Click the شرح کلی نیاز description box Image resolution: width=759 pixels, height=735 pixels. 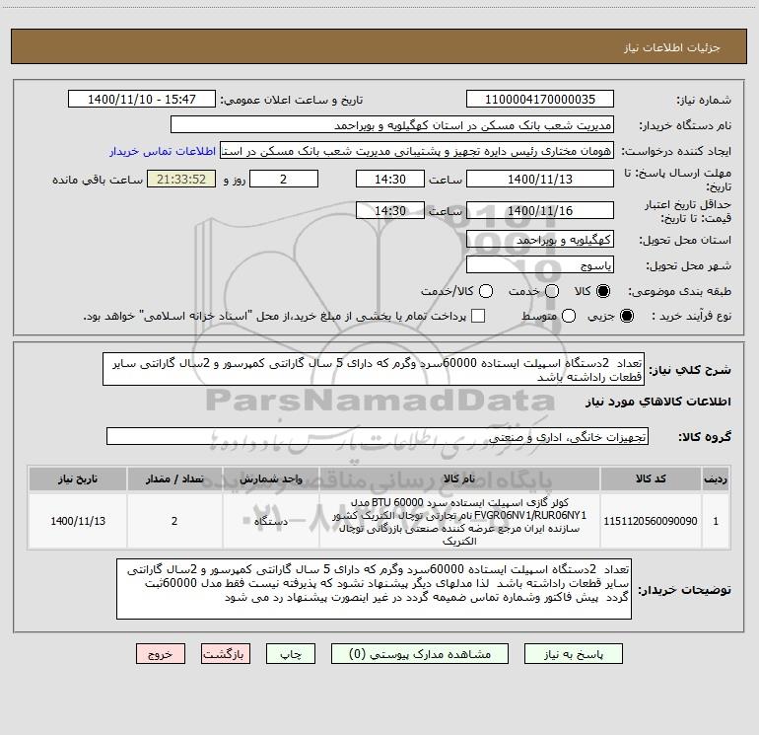[374, 370]
